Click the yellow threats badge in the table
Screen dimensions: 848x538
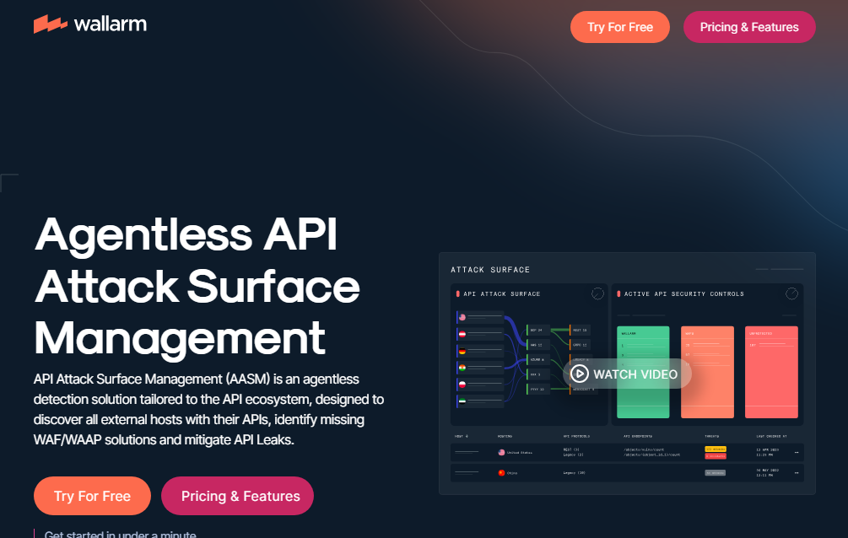pyautogui.click(x=715, y=449)
